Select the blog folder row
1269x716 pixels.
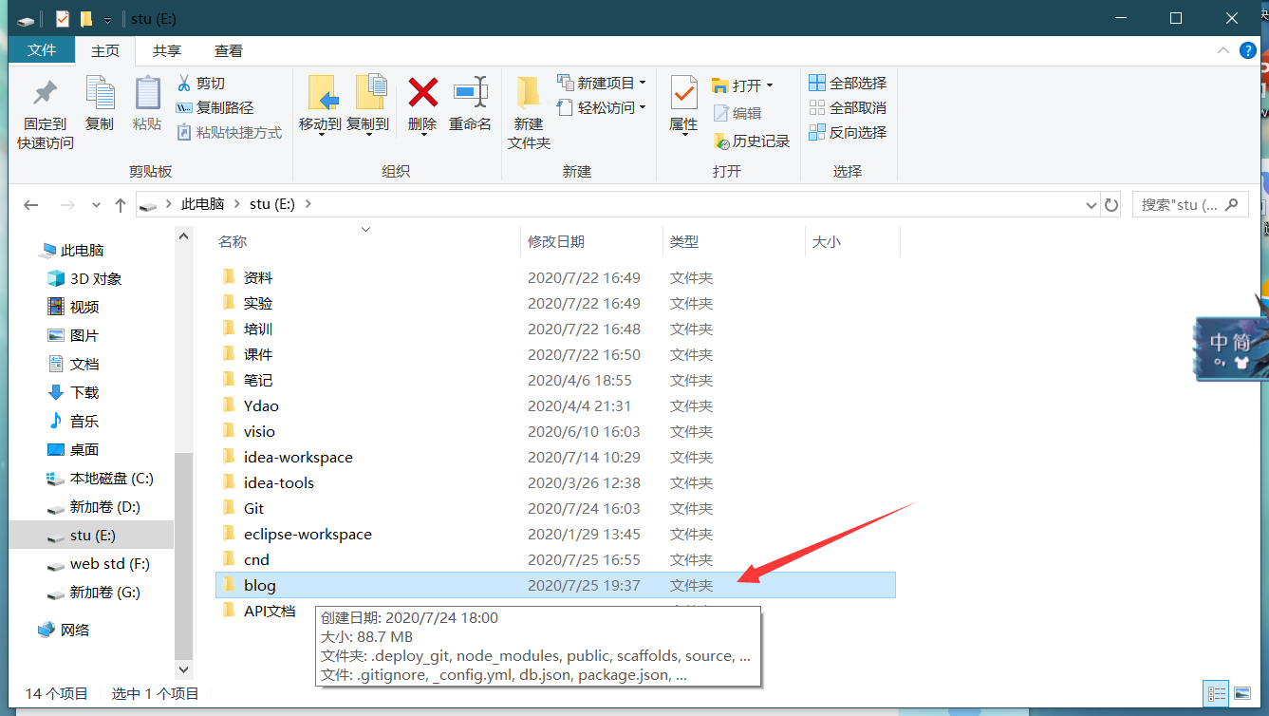click(555, 586)
